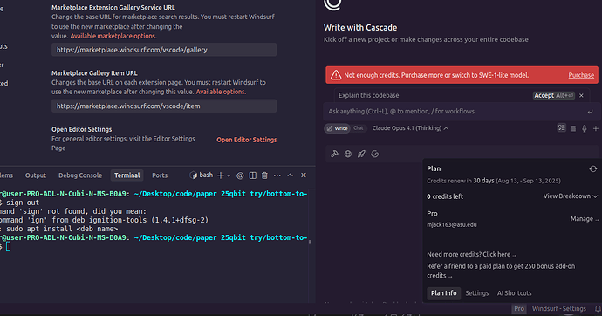Open the Refer a friend bonus credits link

coord(501,271)
